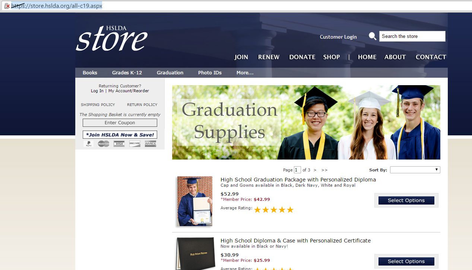Click the $52.99 price text
This screenshot has width=472, height=270.
coord(229,194)
